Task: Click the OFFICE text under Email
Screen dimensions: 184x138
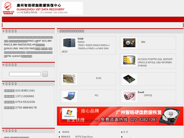Action: point(148,95)
